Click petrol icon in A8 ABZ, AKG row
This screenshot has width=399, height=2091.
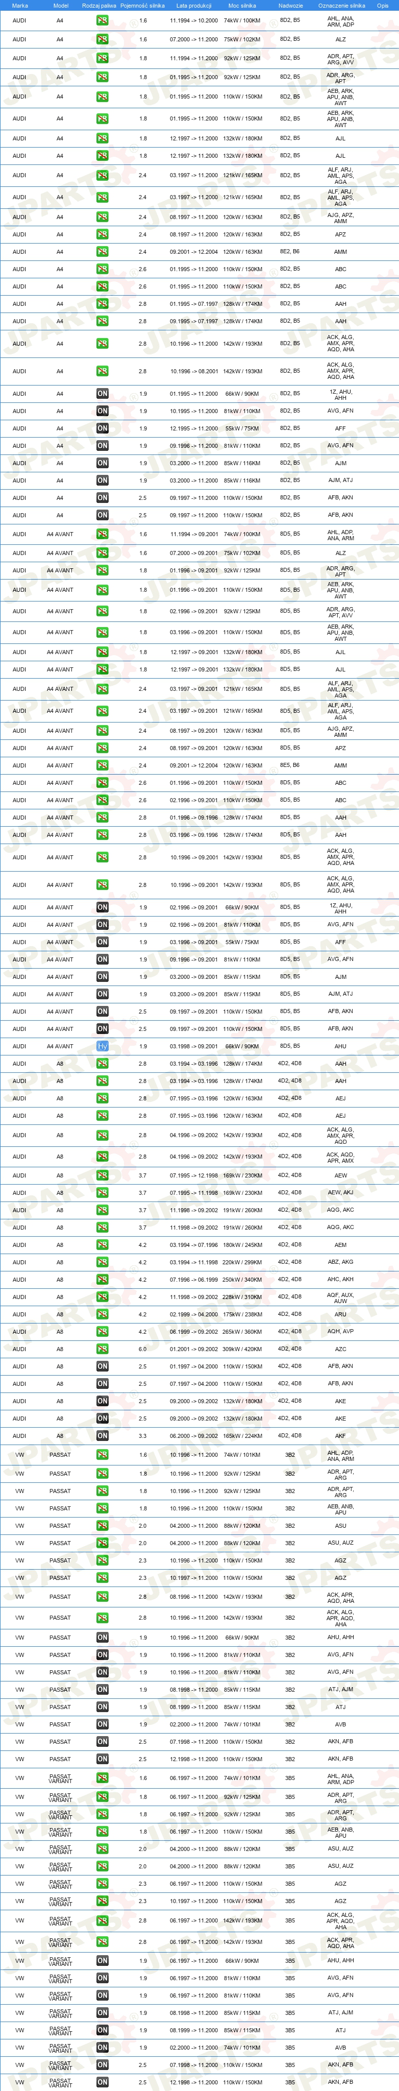pyautogui.click(x=102, y=1262)
